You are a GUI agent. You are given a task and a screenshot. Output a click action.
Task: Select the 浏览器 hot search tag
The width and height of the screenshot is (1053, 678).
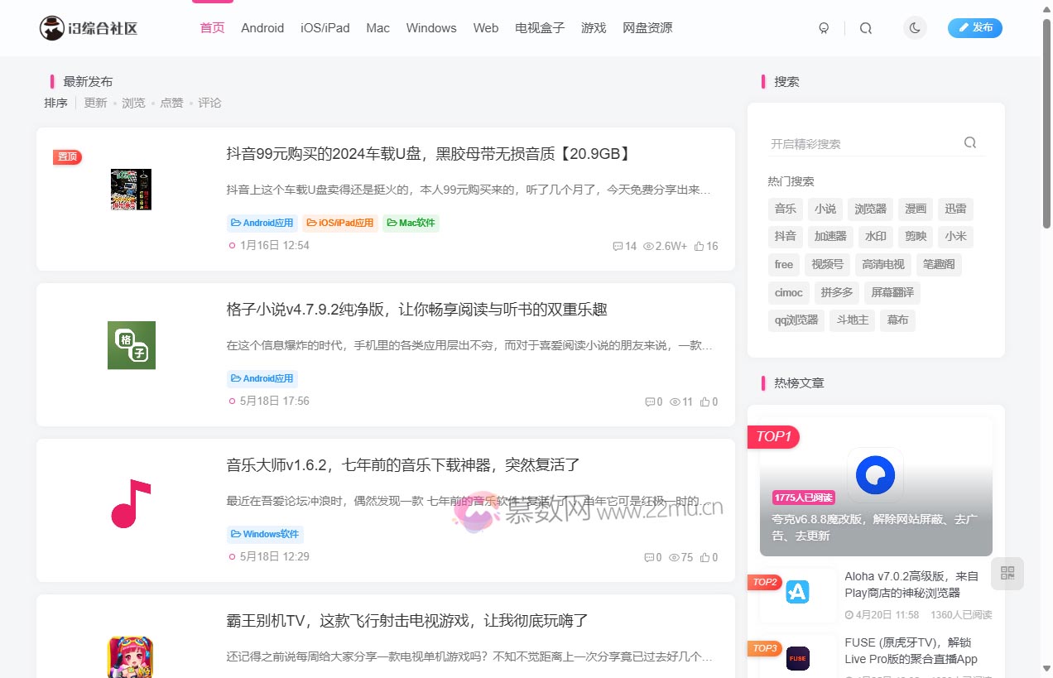tap(869, 209)
